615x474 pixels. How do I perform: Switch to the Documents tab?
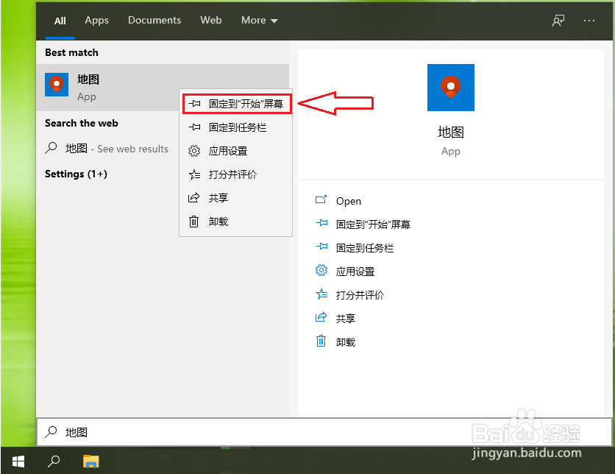154,21
